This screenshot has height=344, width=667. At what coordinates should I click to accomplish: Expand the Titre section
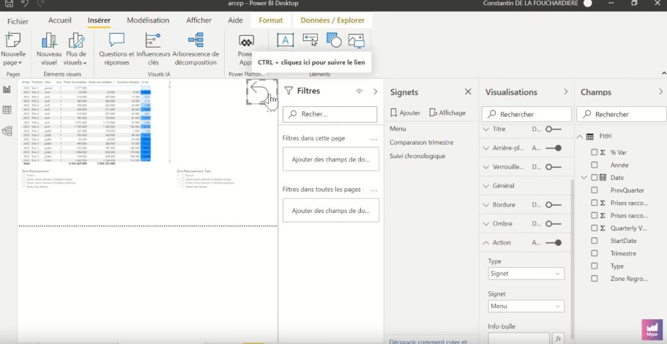486,129
